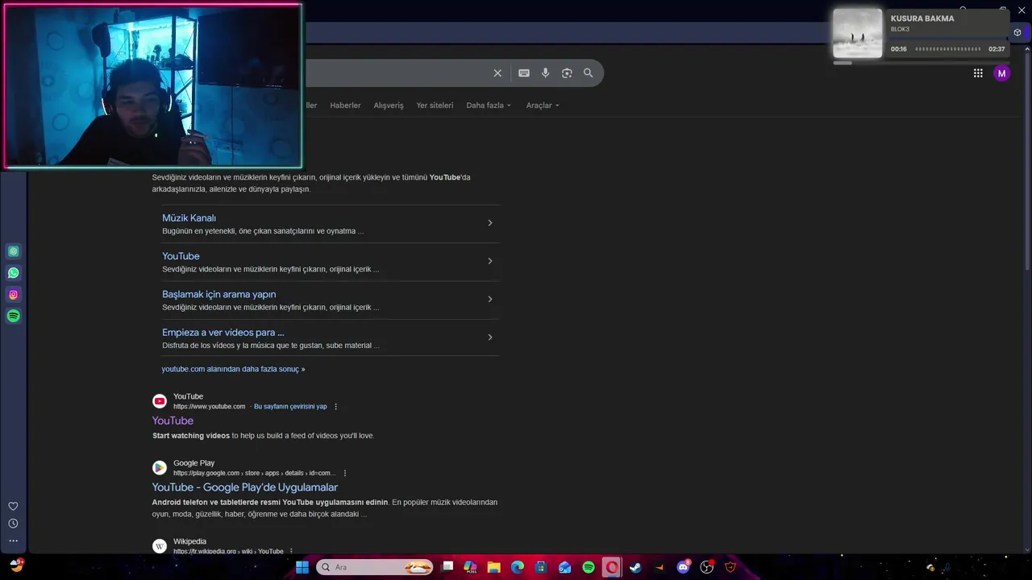Launch Microsoft 365 from the taskbar
Screen dimensions: 1032x580
471,567
